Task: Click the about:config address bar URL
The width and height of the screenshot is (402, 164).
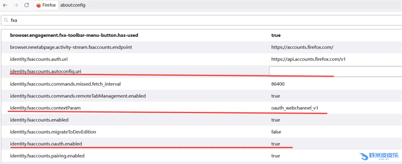Action: (73, 5)
